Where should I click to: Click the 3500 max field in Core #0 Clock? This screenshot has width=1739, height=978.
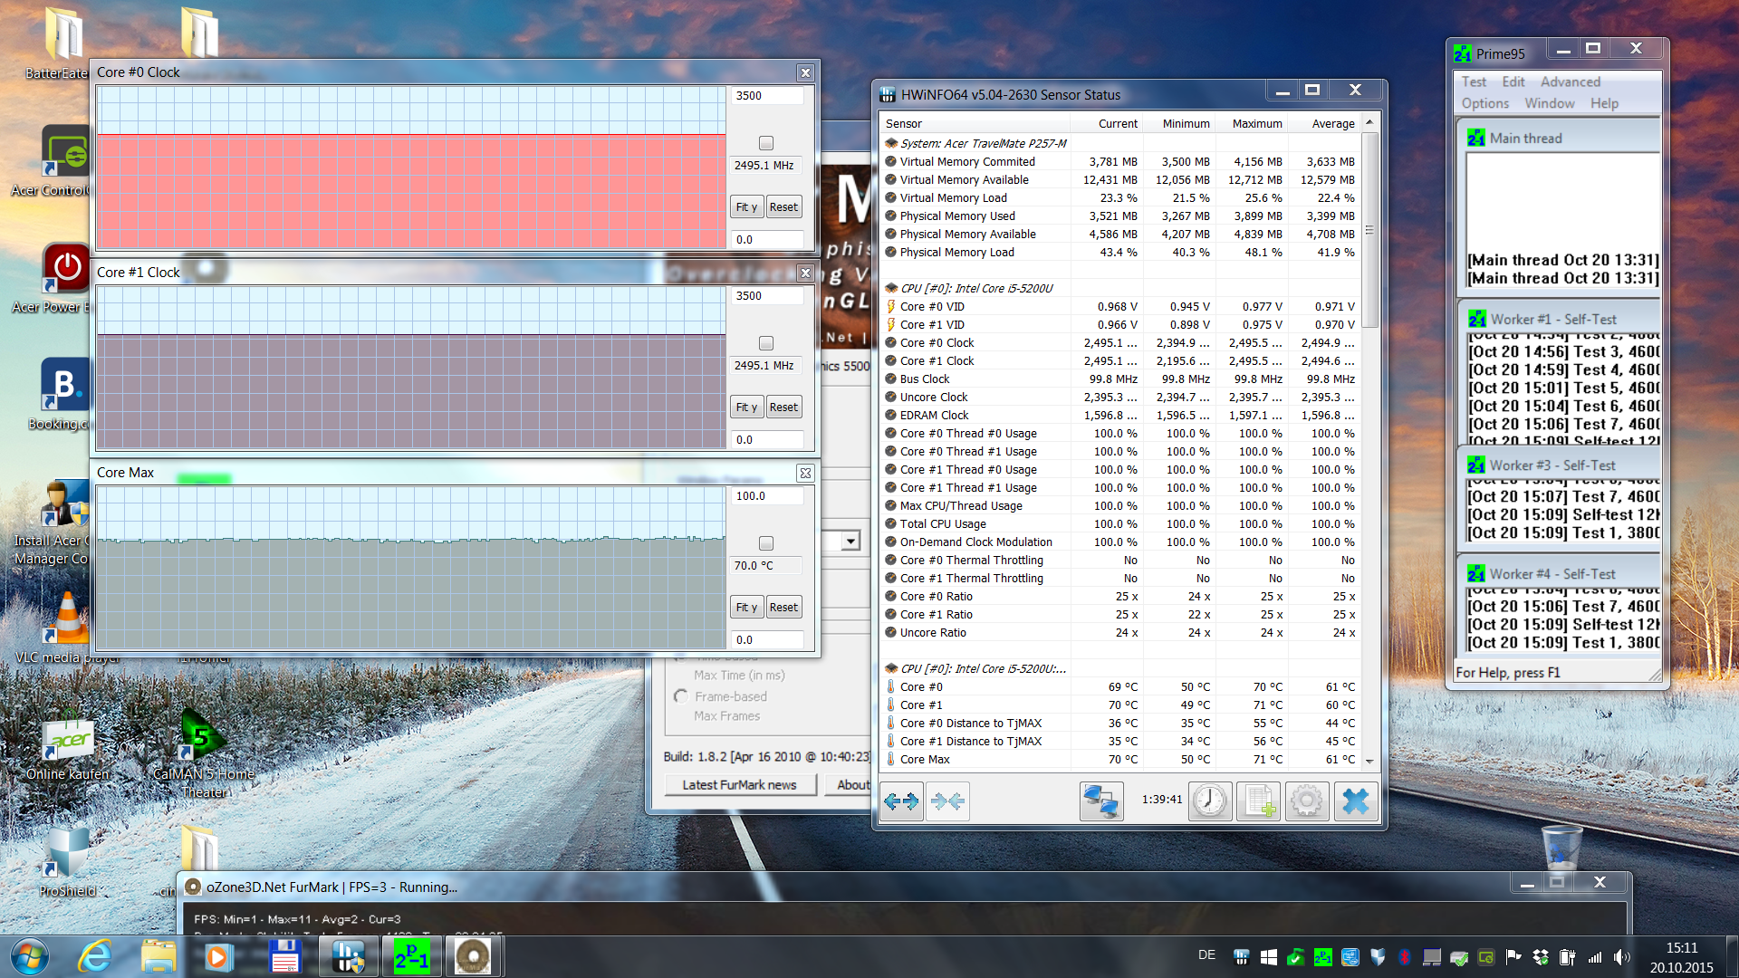(x=766, y=96)
